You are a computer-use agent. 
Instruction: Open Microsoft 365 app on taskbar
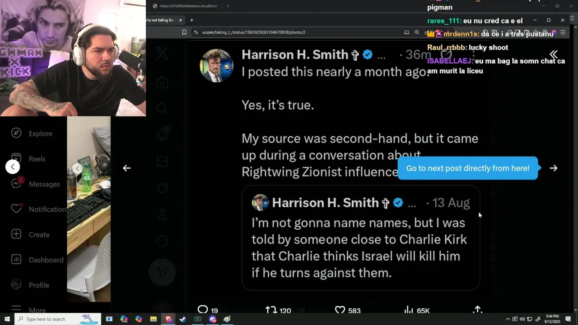click(x=124, y=319)
